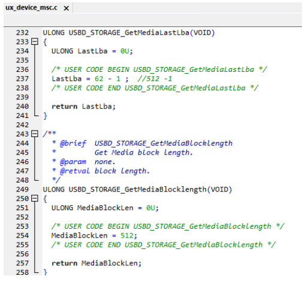Click the 'Get Media block length.' comment text
This screenshot has height=282, width=305.
point(143,153)
